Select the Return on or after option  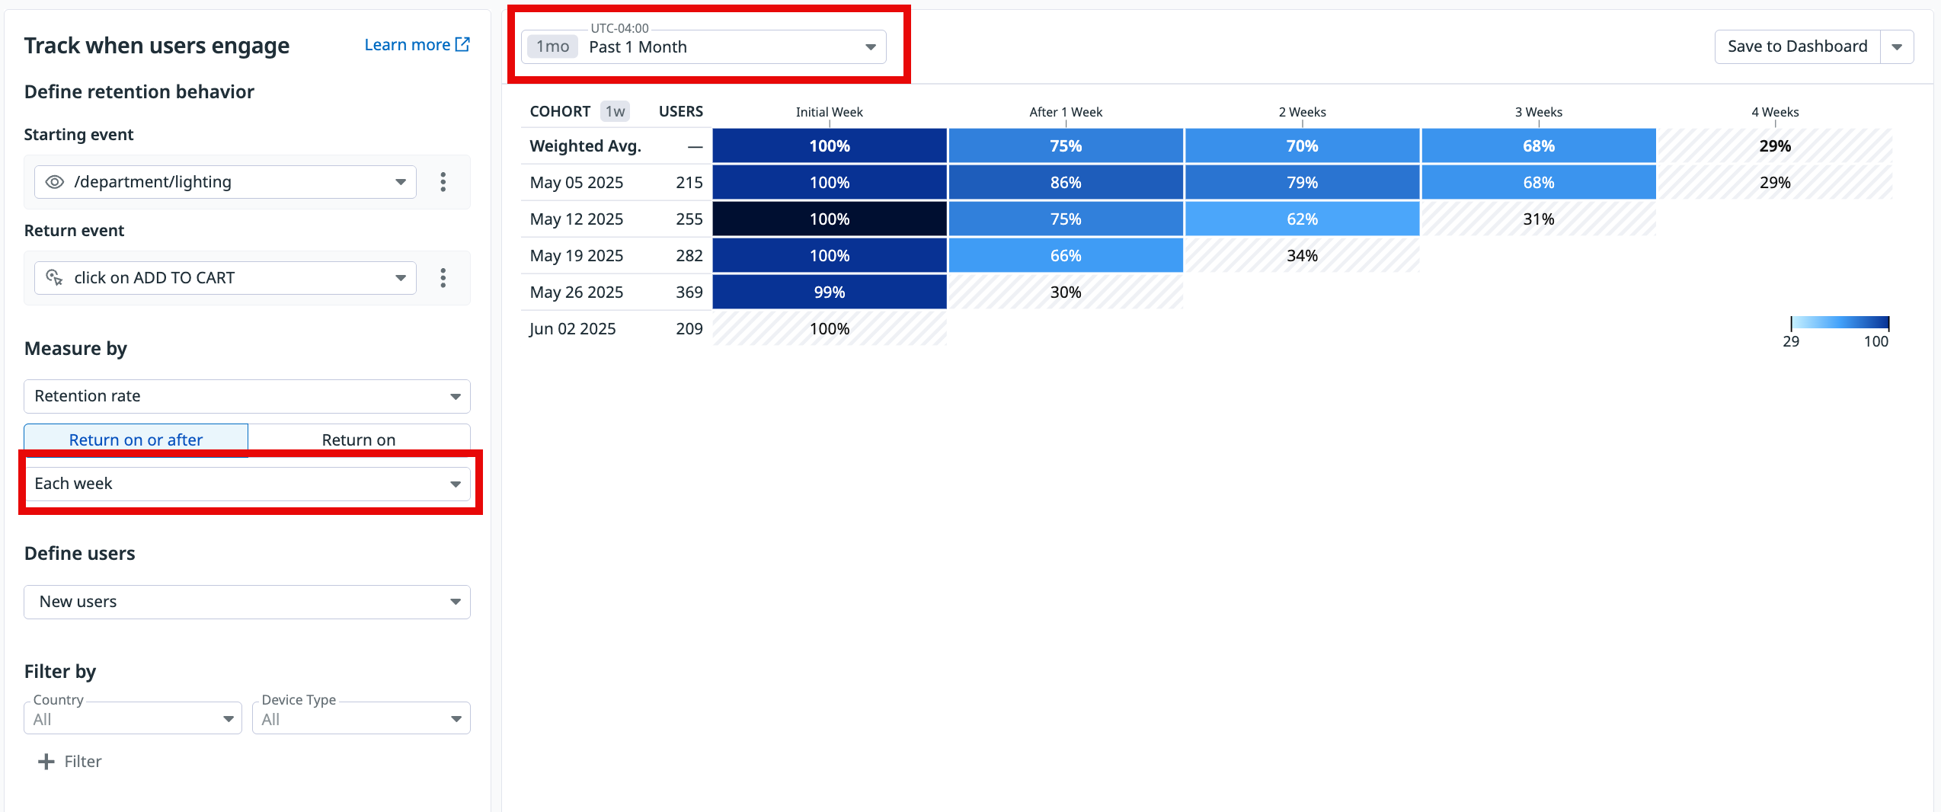click(136, 440)
